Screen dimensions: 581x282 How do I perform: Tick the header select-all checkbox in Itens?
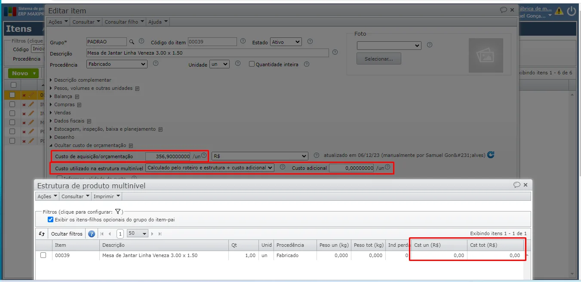(x=13, y=85)
